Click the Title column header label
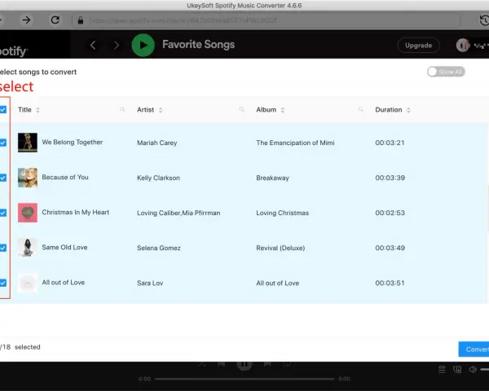The image size is (489, 391). coord(24,110)
